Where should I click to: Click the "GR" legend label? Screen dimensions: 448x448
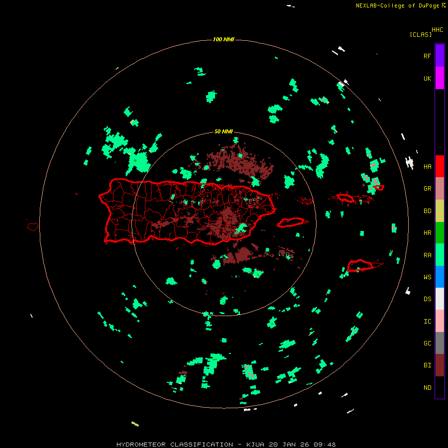(x=427, y=189)
